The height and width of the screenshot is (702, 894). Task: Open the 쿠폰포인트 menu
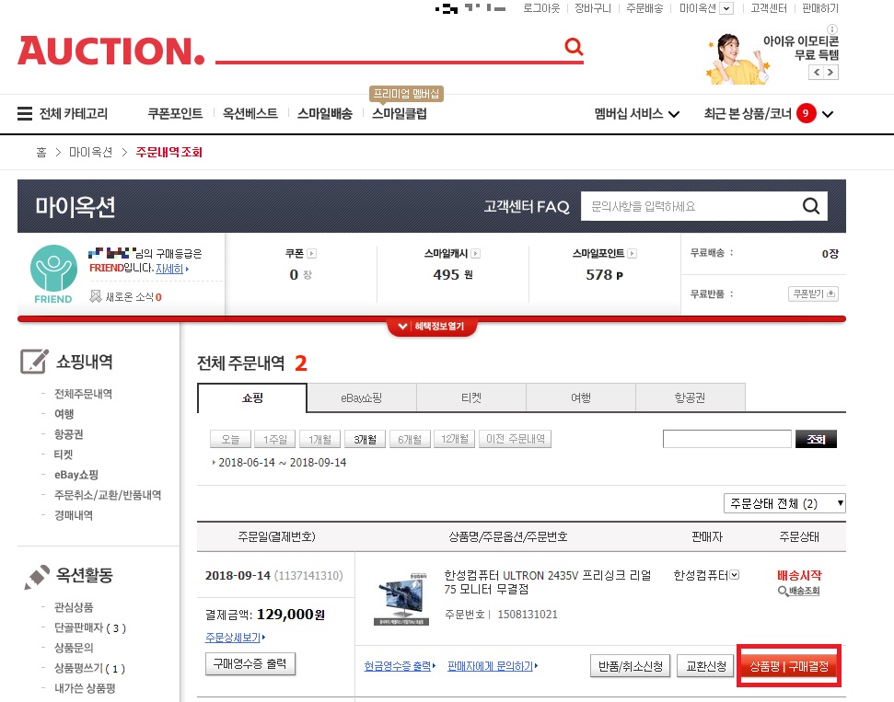tap(175, 113)
